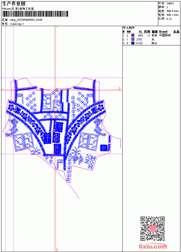Viewport: 181px width, 252px height.
Task: Click the barcode under the Wilcom header
Action: (35, 14)
